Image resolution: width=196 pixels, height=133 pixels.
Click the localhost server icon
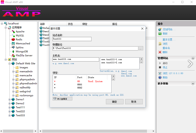tap(6, 23)
